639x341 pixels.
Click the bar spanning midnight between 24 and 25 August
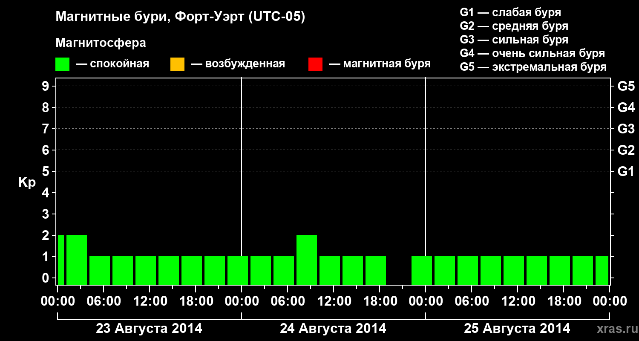[422, 270]
